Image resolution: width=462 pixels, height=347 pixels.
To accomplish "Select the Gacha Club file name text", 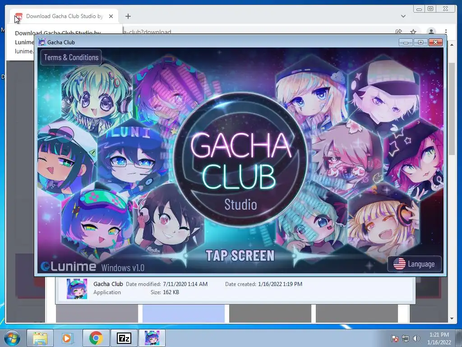I will (x=108, y=284).
